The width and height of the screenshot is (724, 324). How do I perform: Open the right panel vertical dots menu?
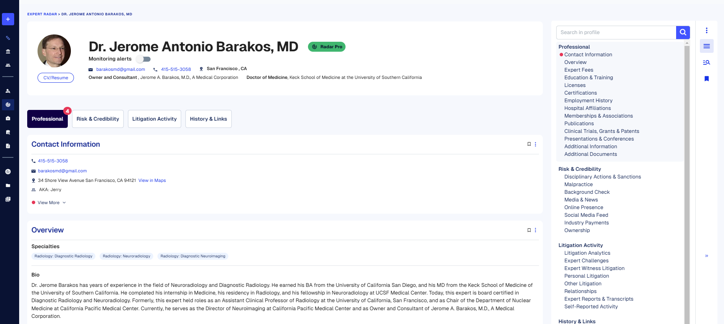707,31
